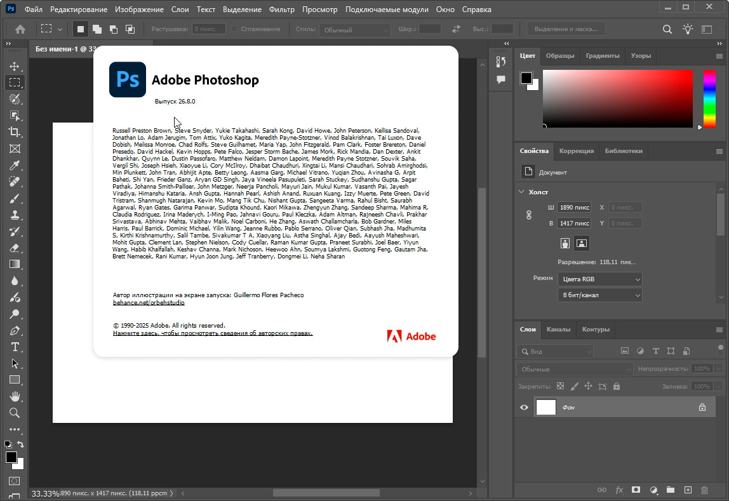
Task: Toggle width-height link chain icon
Action: (x=528, y=215)
